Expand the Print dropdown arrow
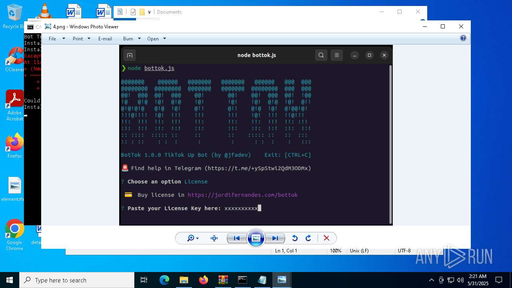512x288 pixels. [89, 39]
